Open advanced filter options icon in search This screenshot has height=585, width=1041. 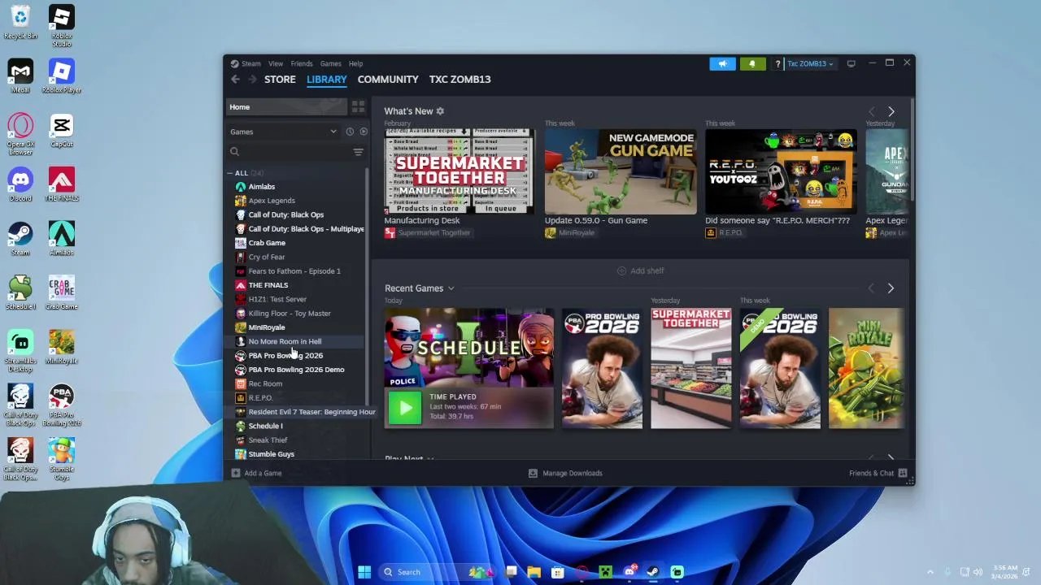[x=358, y=152]
